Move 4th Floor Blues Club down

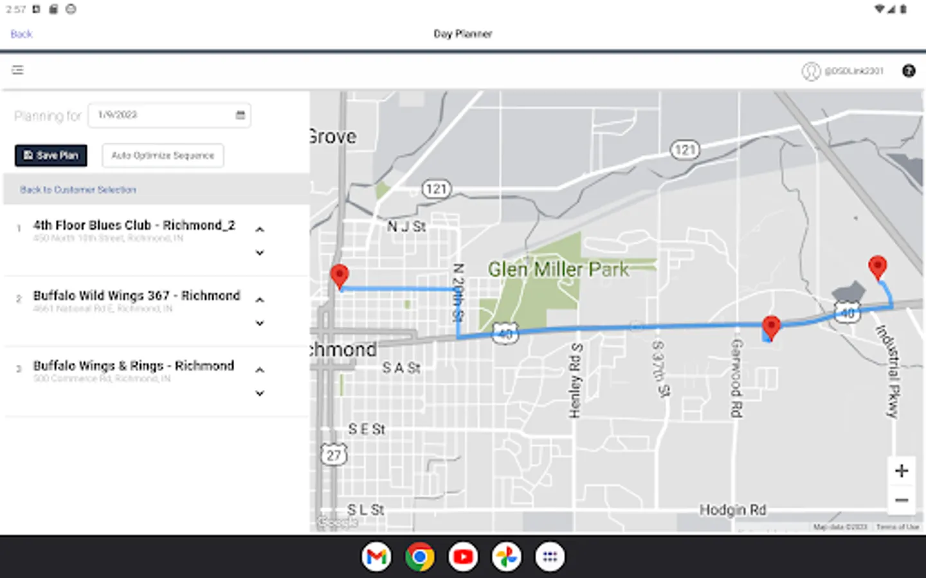pyautogui.click(x=260, y=253)
